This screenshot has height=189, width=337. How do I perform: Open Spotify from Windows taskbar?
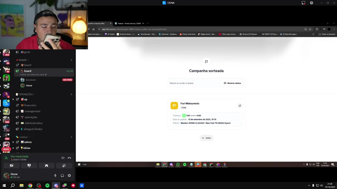(47, 186)
